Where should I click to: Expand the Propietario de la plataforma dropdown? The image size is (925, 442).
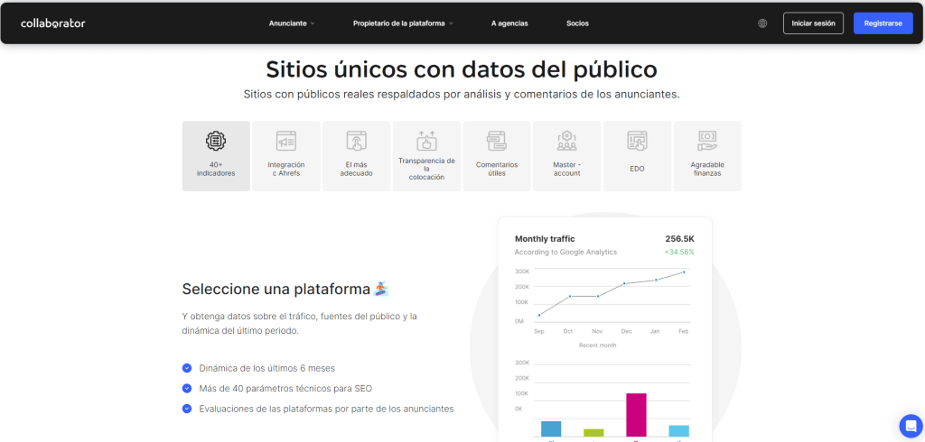[x=403, y=23]
